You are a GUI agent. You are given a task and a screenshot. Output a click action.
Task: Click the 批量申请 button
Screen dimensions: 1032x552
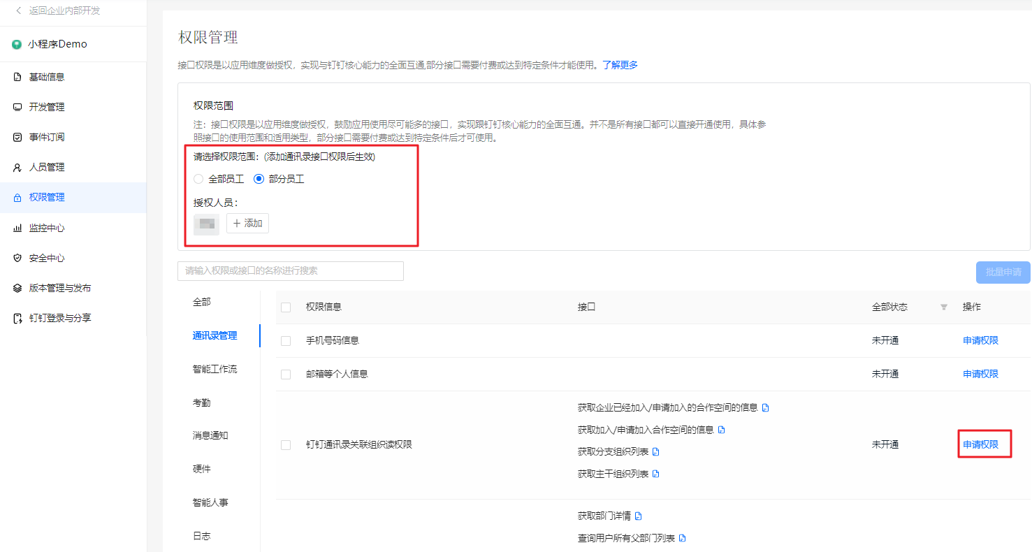1003,272
